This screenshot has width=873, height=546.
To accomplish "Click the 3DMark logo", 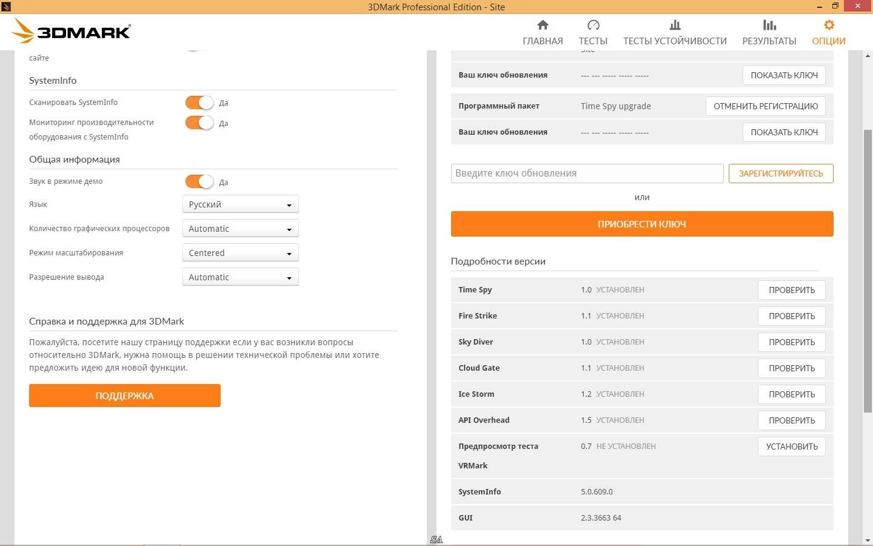I will pyautogui.click(x=72, y=31).
